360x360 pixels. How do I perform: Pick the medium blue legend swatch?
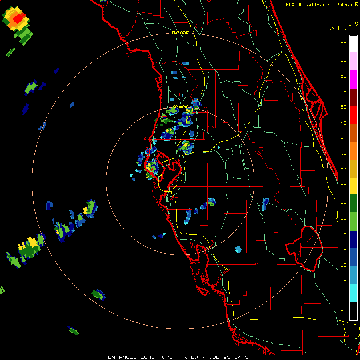[x=353, y=257]
